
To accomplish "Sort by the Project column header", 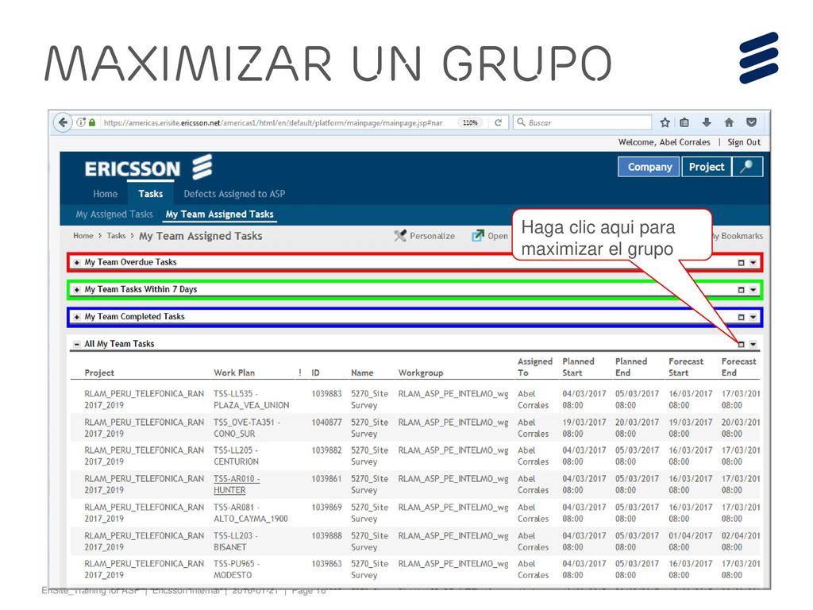I will click(99, 373).
